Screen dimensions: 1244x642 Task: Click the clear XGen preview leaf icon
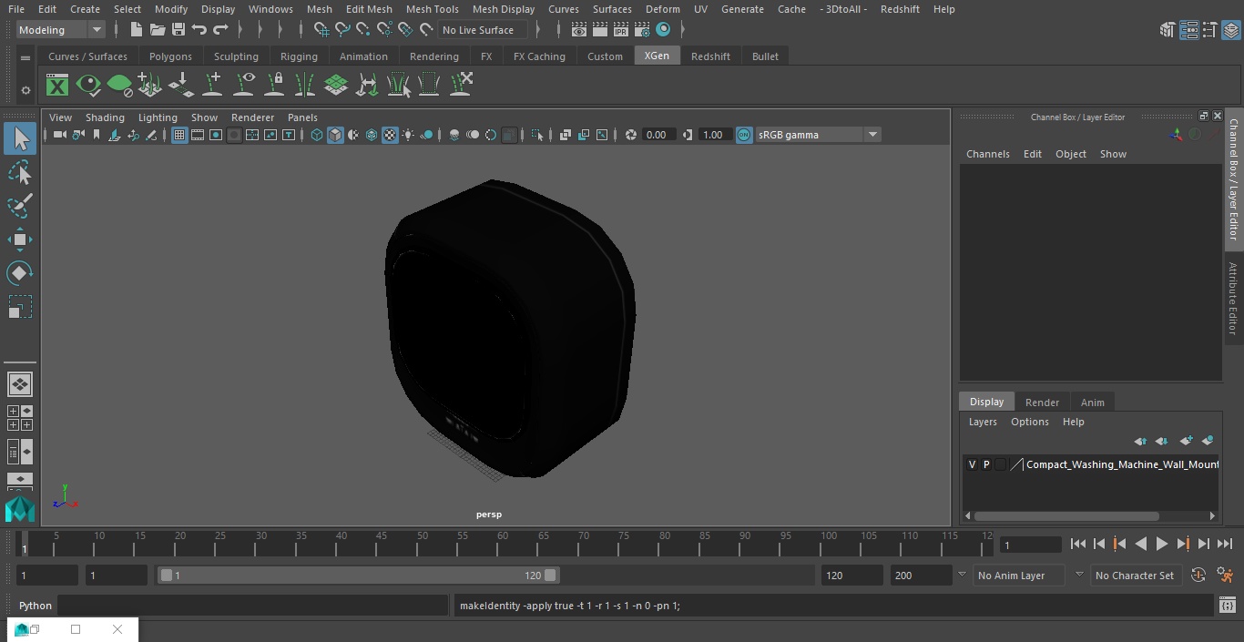point(119,86)
